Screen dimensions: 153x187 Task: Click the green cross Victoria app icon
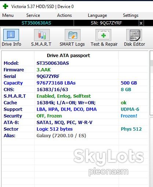5,6
